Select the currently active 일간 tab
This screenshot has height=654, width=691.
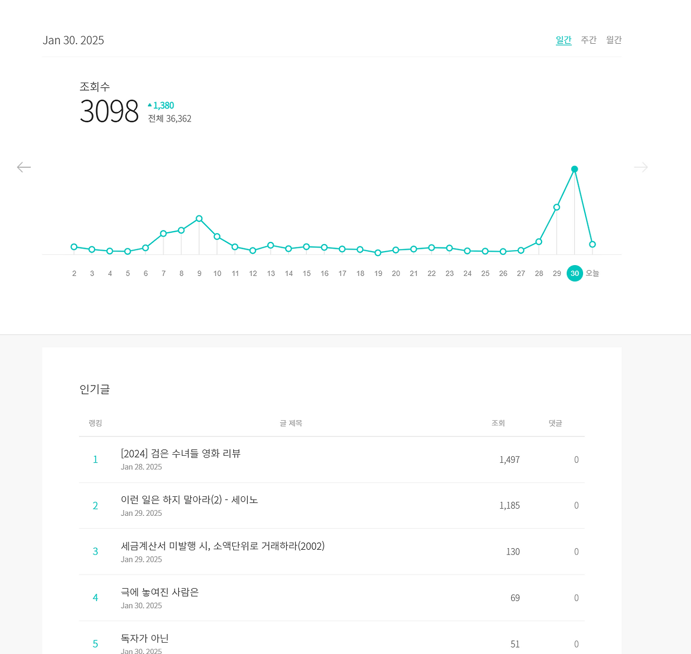pyautogui.click(x=563, y=39)
